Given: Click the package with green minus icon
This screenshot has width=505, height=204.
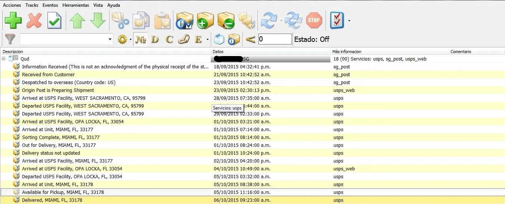Looking at the screenshot, I should (x=226, y=20).
